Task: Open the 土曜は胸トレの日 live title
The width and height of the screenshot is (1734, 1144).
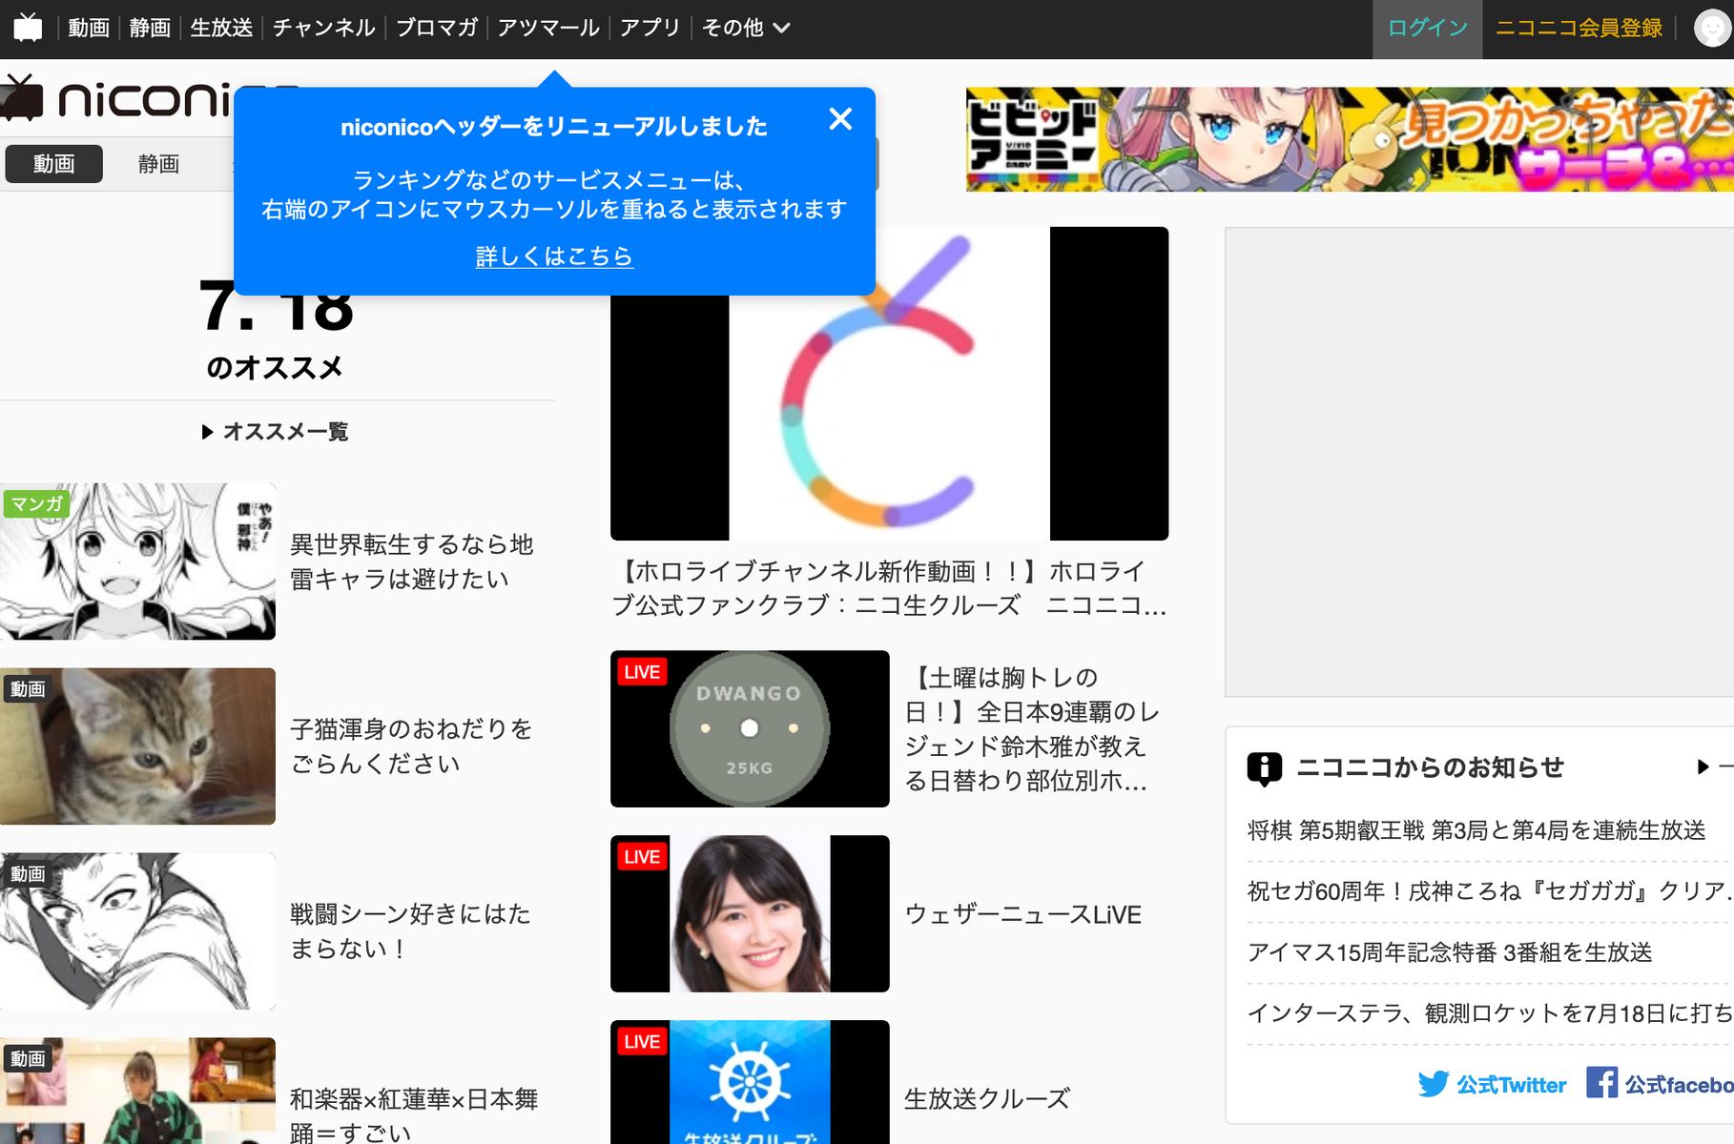Action: pos(1032,729)
